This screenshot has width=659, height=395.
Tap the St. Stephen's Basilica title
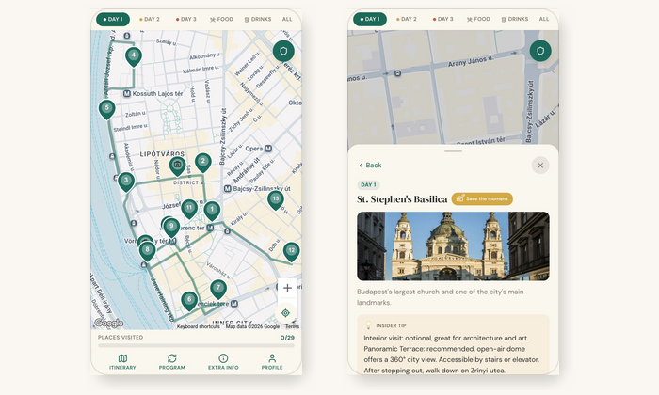click(402, 199)
